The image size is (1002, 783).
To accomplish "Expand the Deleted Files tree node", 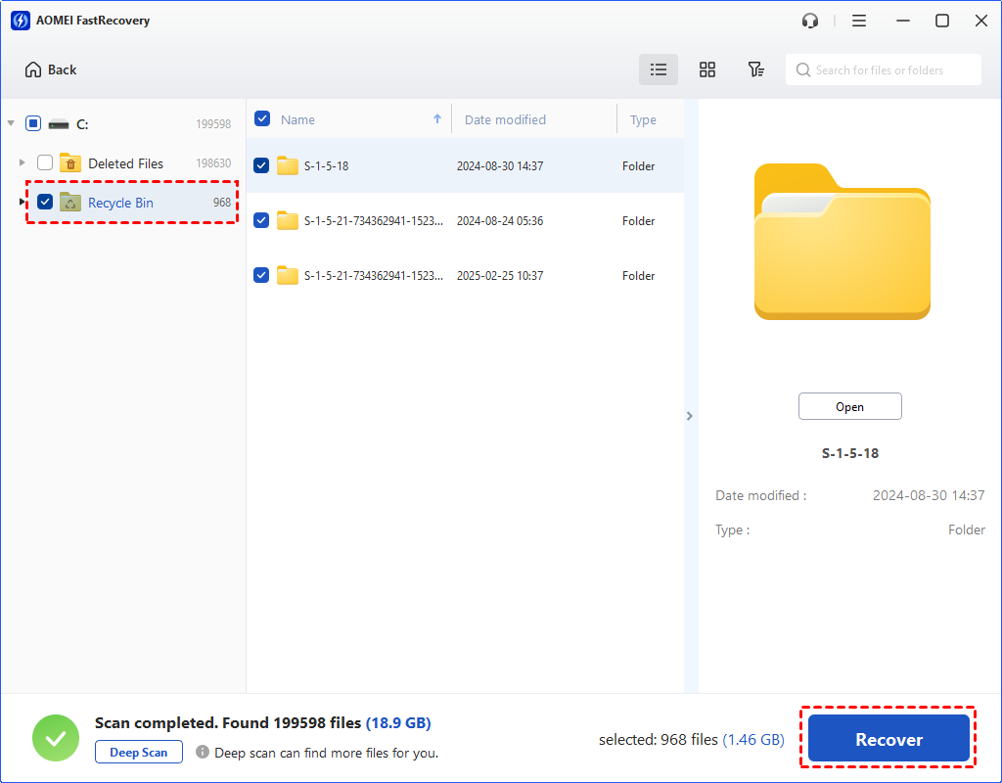I will click(23, 162).
